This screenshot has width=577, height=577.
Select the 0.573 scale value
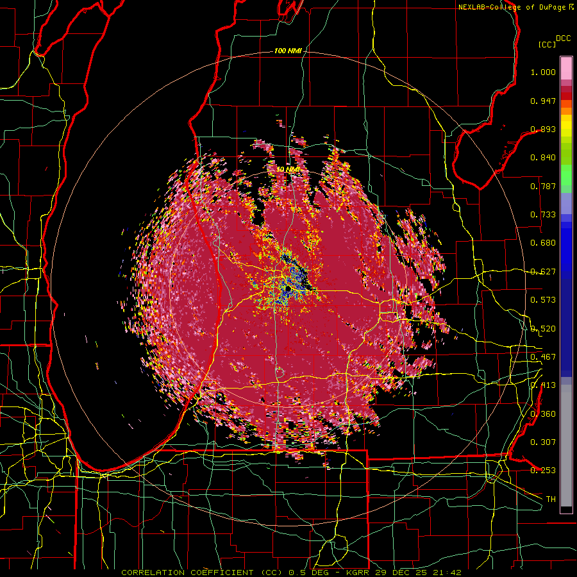click(x=543, y=300)
